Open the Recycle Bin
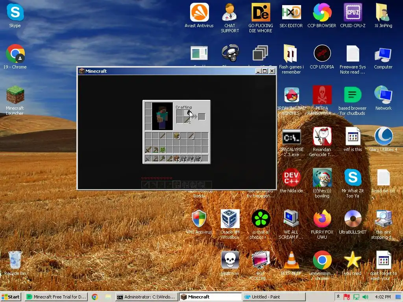 coord(15,263)
